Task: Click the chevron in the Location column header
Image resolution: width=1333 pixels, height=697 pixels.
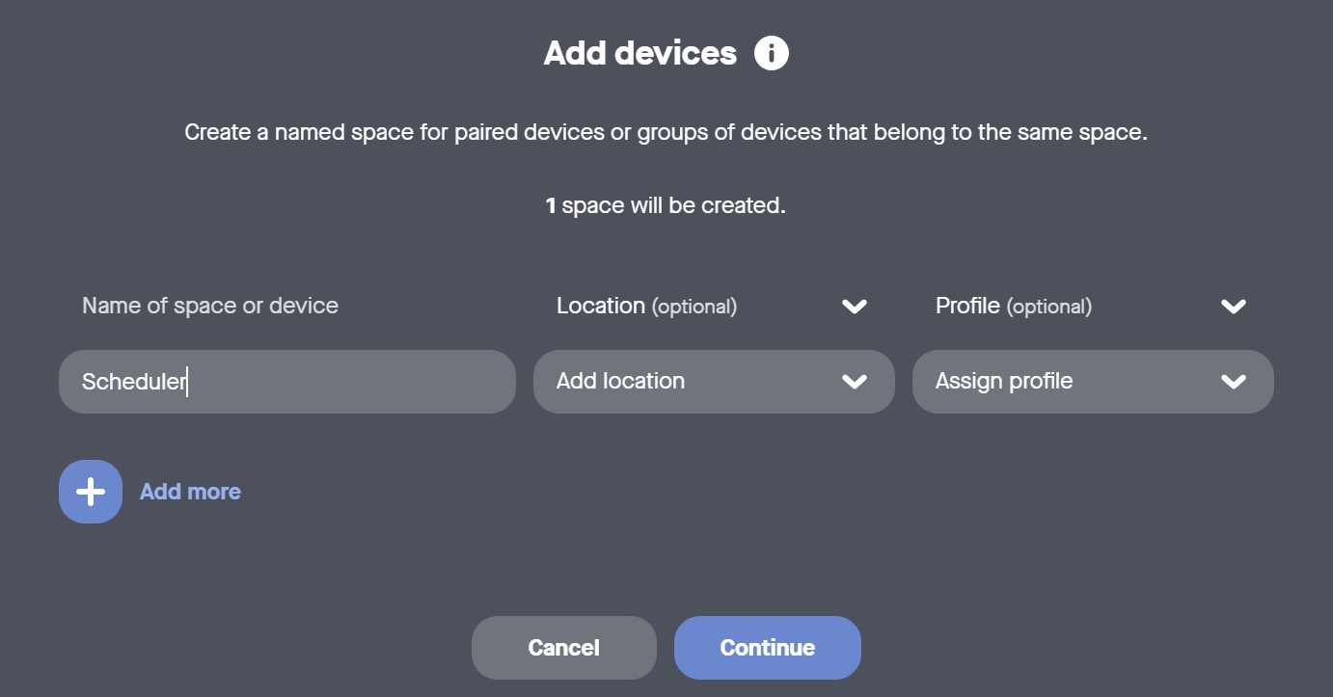Action: [x=854, y=307]
